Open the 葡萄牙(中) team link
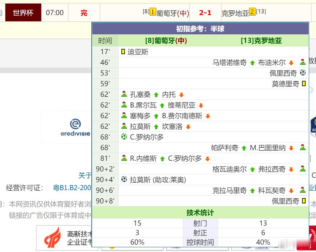Viewport: 316px width, 252px height. point(173,13)
